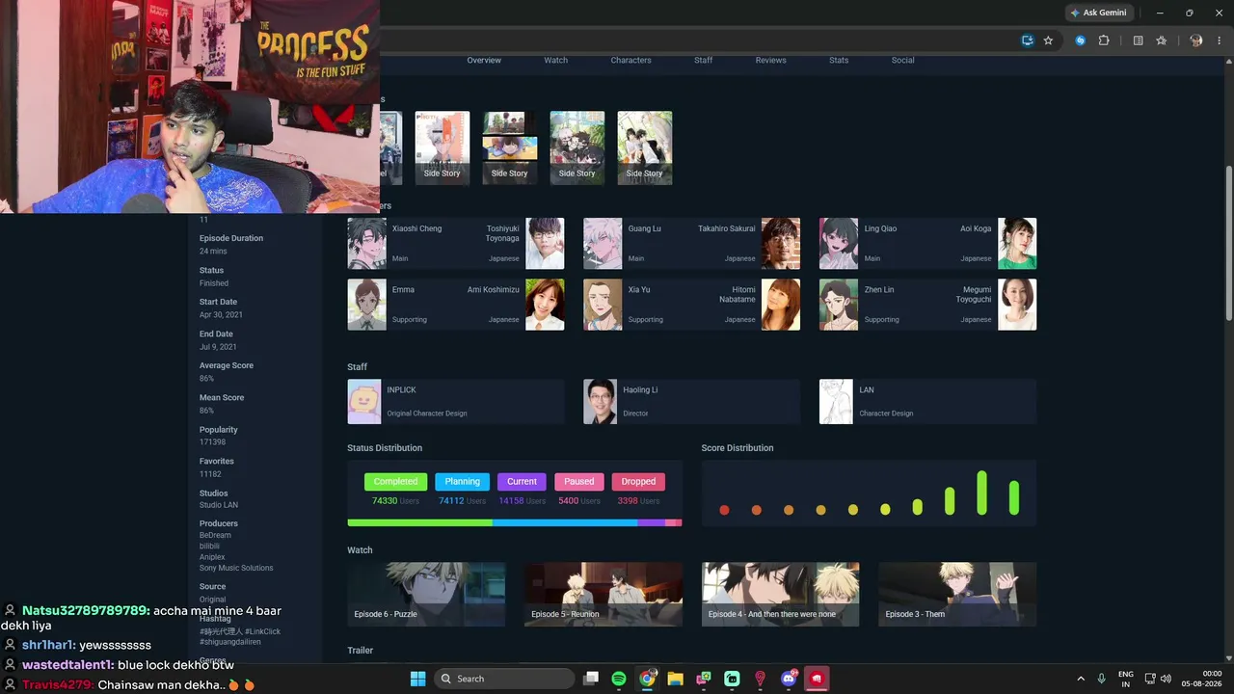Bookmark this page with the star icon
1234x694 pixels.
1048,40
